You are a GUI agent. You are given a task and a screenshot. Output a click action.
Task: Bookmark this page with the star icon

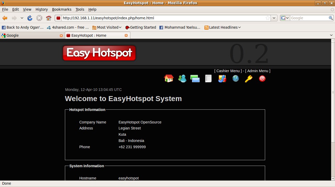coord(268,18)
